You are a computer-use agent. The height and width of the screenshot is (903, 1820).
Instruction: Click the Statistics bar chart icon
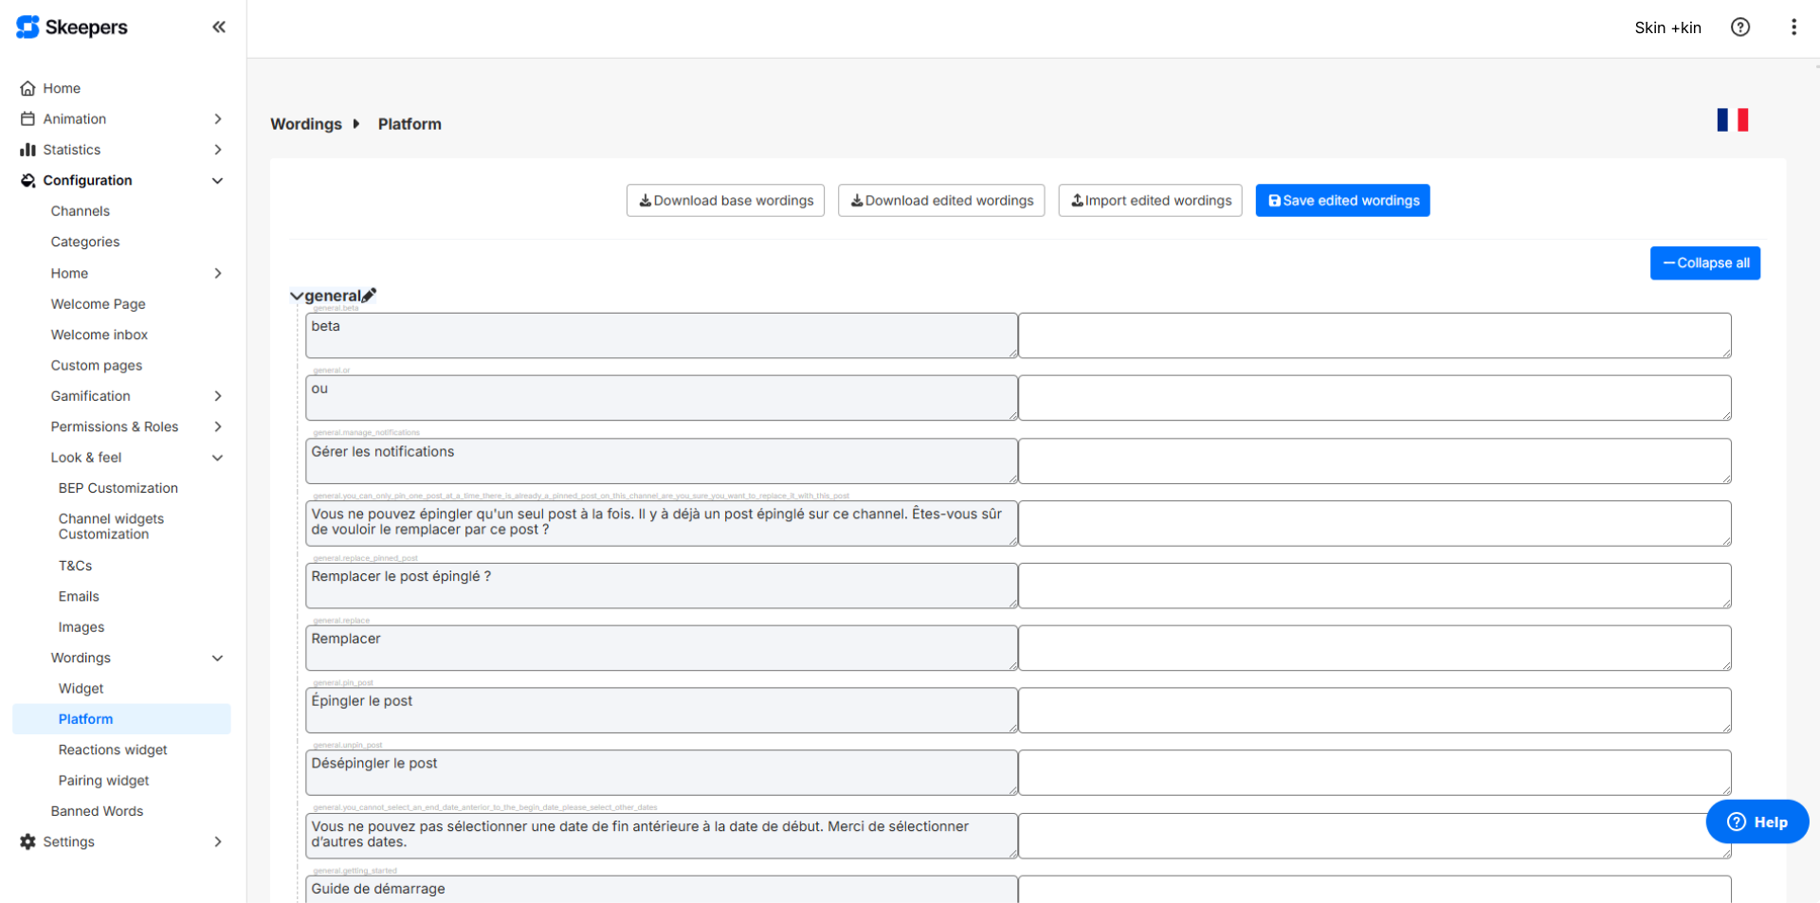27,150
